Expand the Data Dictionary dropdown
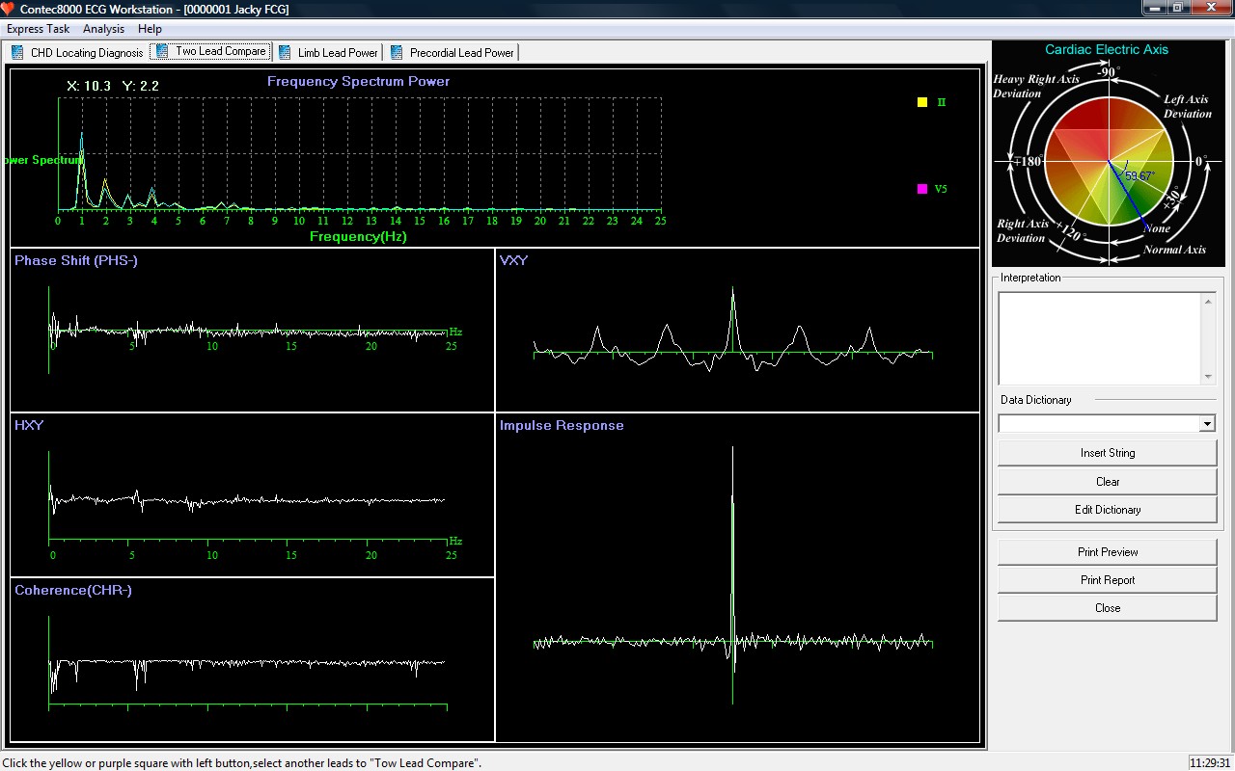 click(1206, 424)
